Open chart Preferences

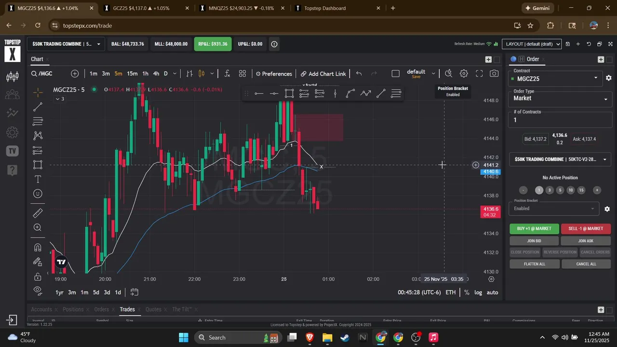pos(274,74)
